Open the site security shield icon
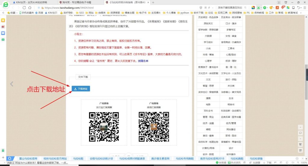The width and height of the screenshot is (308, 166). coord(201,7)
